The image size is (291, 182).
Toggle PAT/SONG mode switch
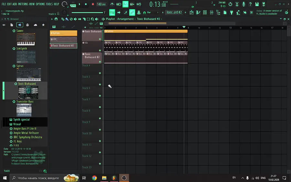click(x=73, y=4)
